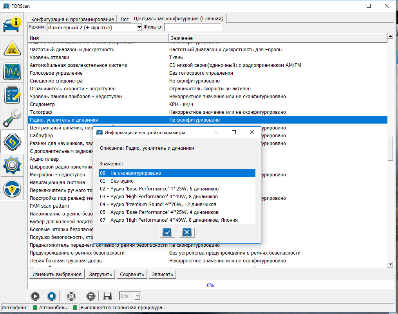
Task: Close the parameter info dialog
Action: [x=252, y=132]
